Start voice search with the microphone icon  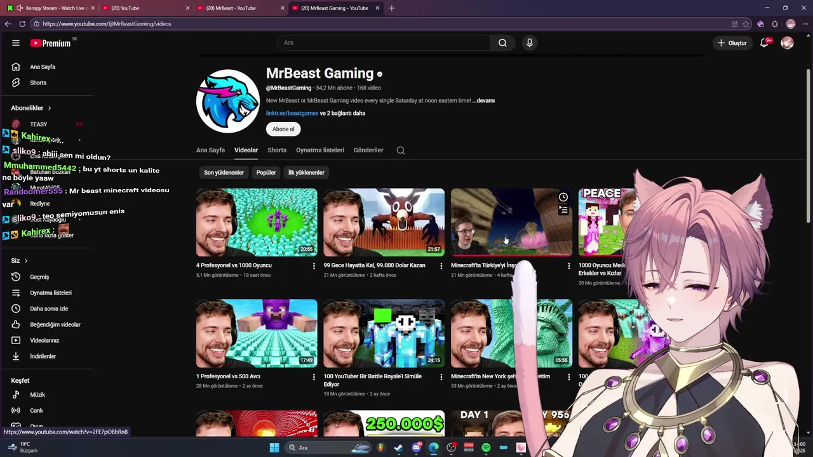530,43
